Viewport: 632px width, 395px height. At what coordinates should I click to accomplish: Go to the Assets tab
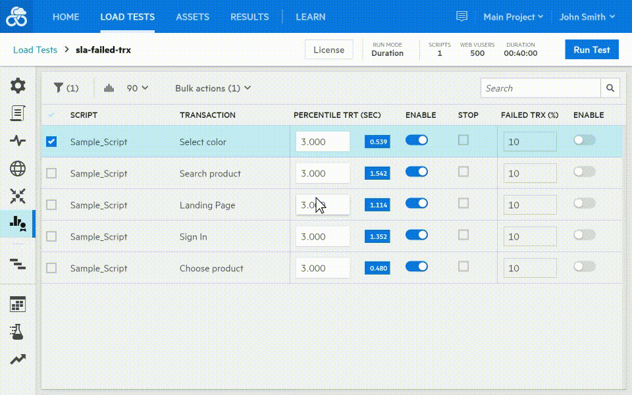192,17
